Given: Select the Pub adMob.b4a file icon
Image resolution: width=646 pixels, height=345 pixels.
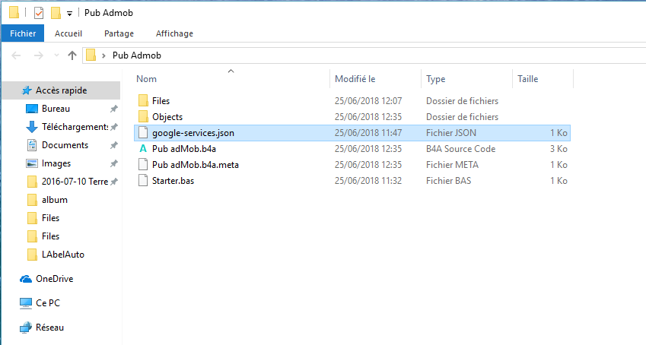Looking at the screenshot, I should [x=142, y=149].
